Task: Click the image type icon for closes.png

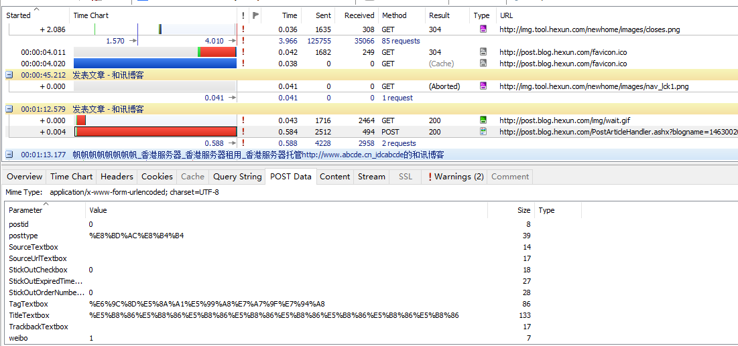Action: (483, 29)
